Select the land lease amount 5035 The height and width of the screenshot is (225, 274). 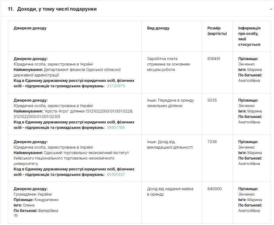click(x=212, y=100)
